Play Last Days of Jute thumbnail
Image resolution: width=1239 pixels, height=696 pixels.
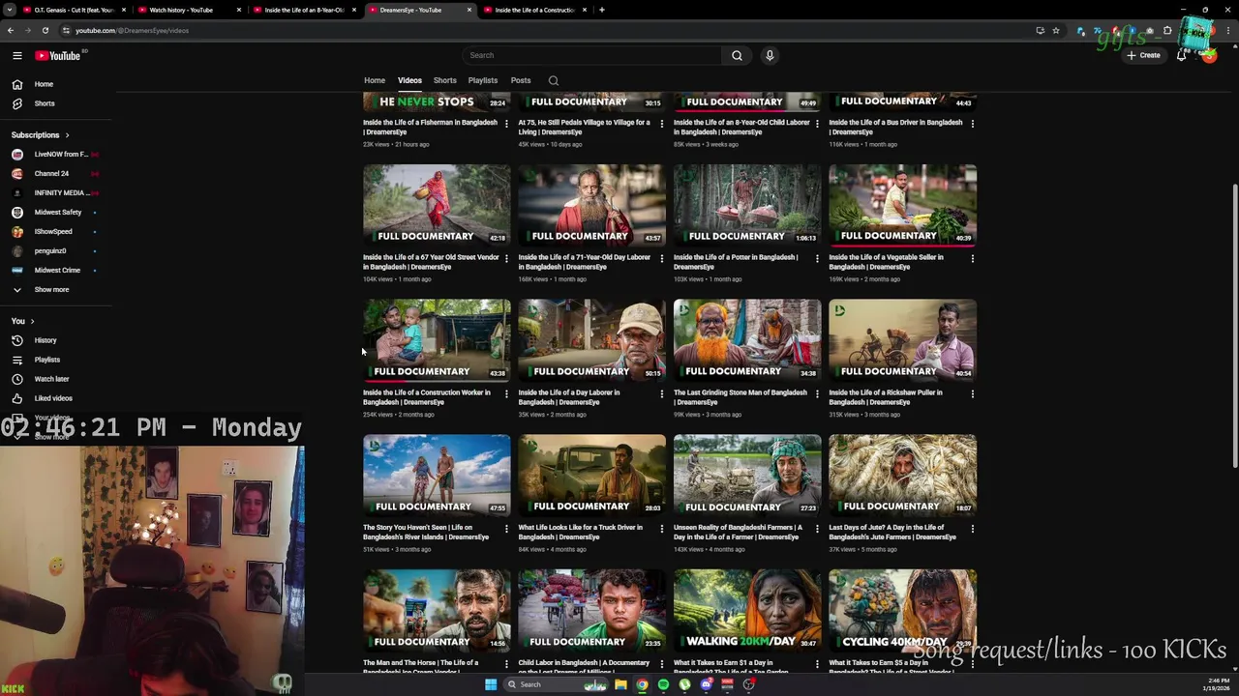coord(902,476)
